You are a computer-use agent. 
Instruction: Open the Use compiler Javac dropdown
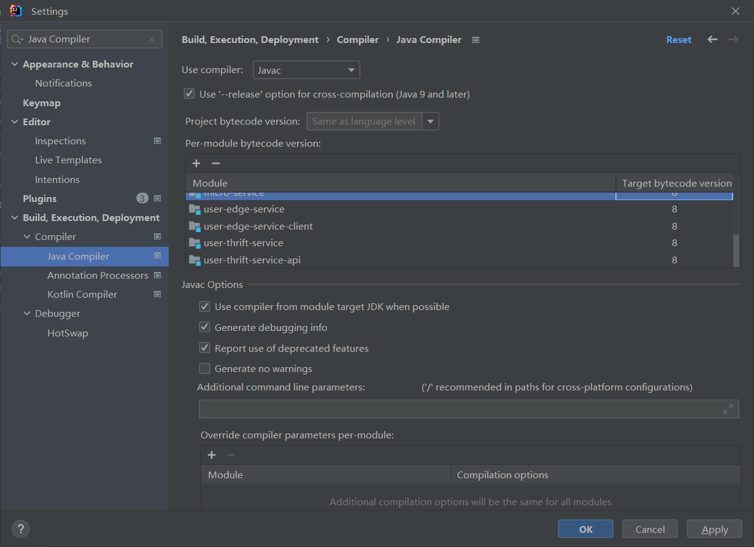click(306, 70)
